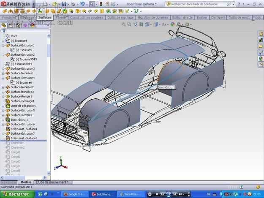Collapse the Surface-Extrusion1 feature
Viewport: 264px width, 198px height.
(3, 46)
